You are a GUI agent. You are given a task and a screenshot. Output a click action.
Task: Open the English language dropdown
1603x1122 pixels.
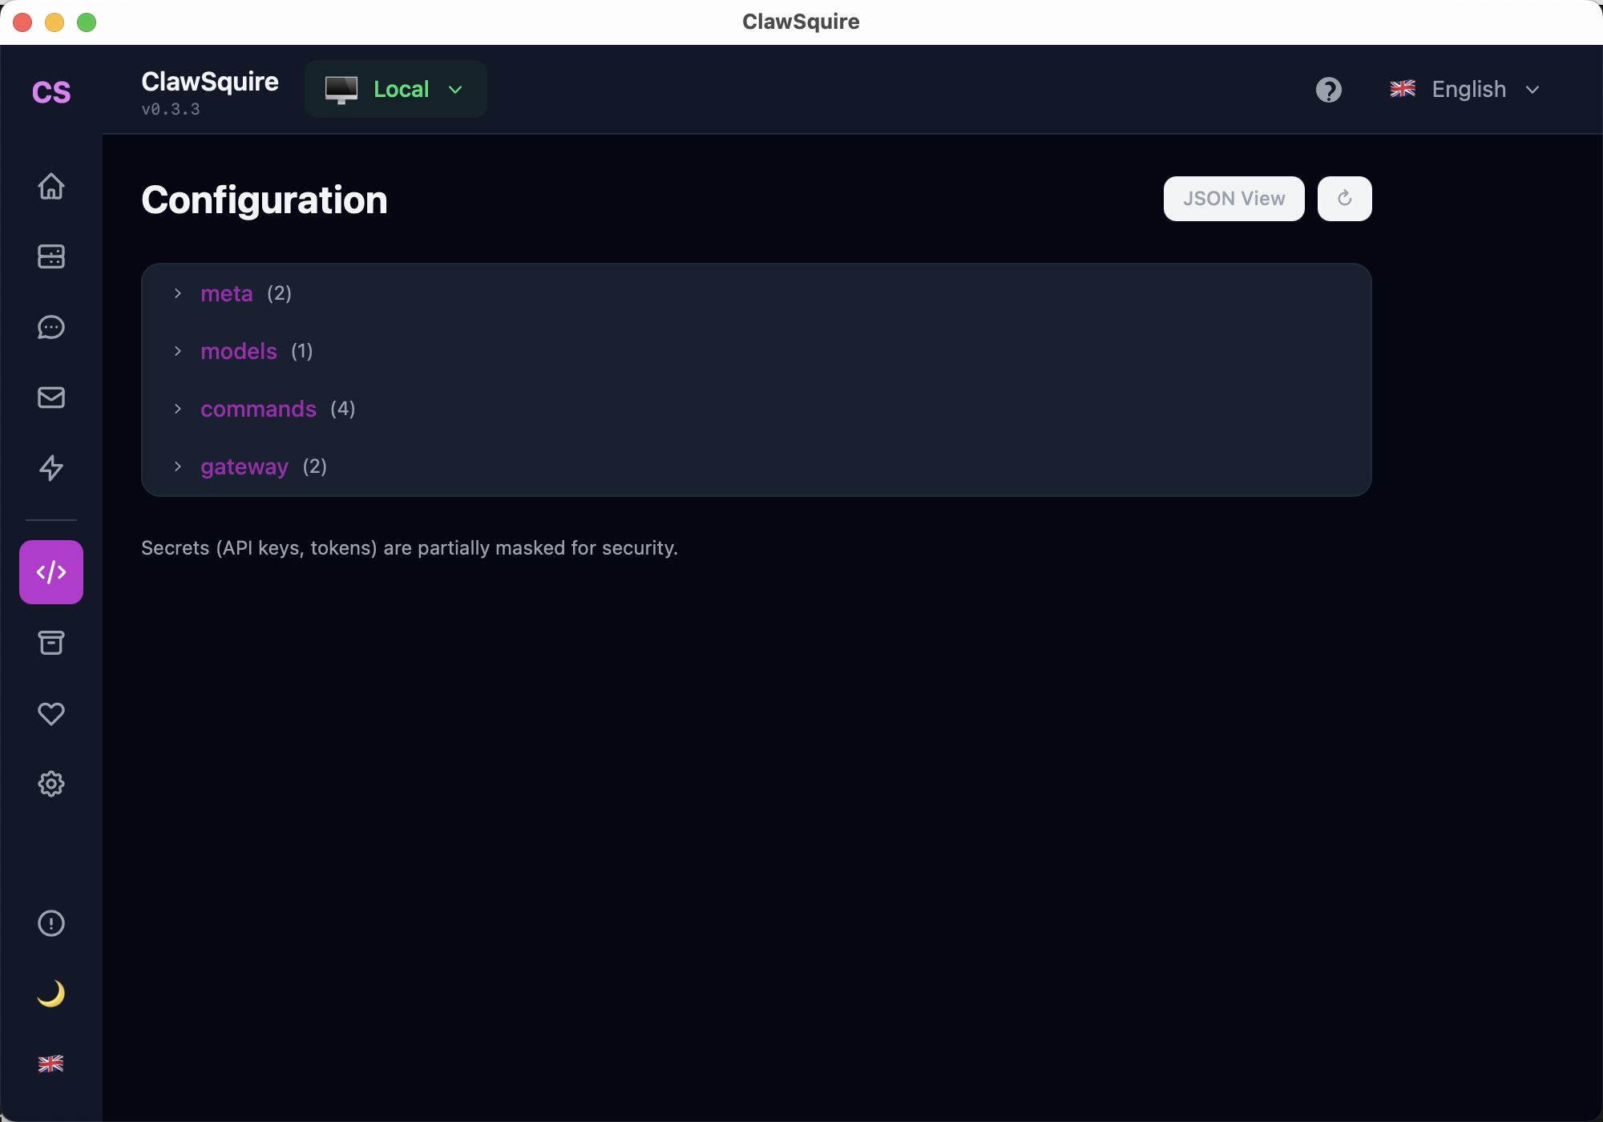pos(1468,89)
